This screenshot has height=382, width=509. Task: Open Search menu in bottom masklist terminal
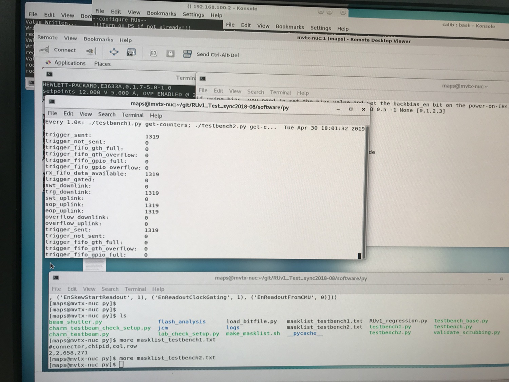(x=110, y=289)
